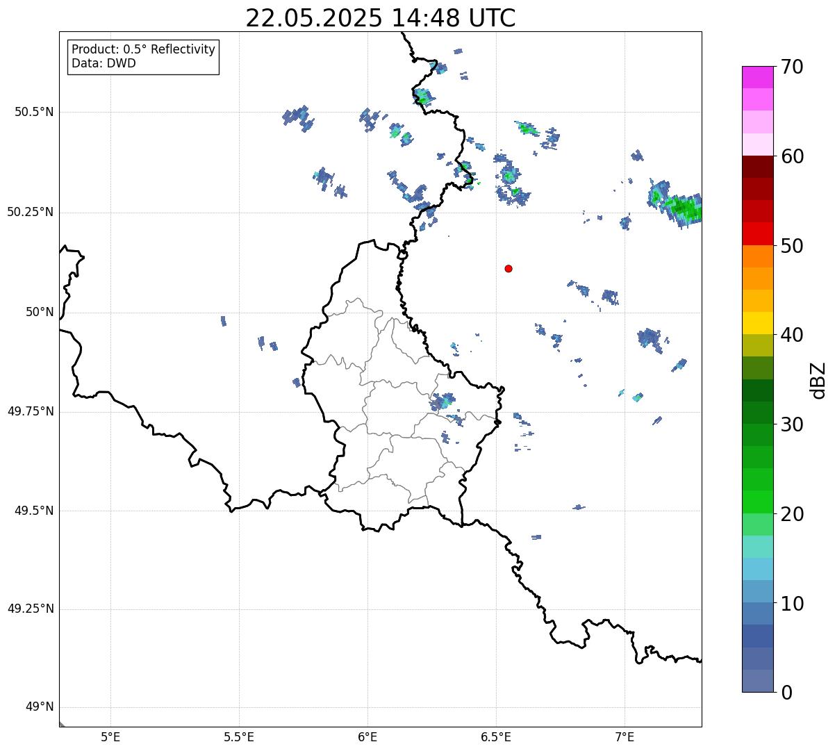The height and width of the screenshot is (751, 835).
Task: Click the title "22.05.2025 14:48 UTC"
Action: (x=381, y=17)
